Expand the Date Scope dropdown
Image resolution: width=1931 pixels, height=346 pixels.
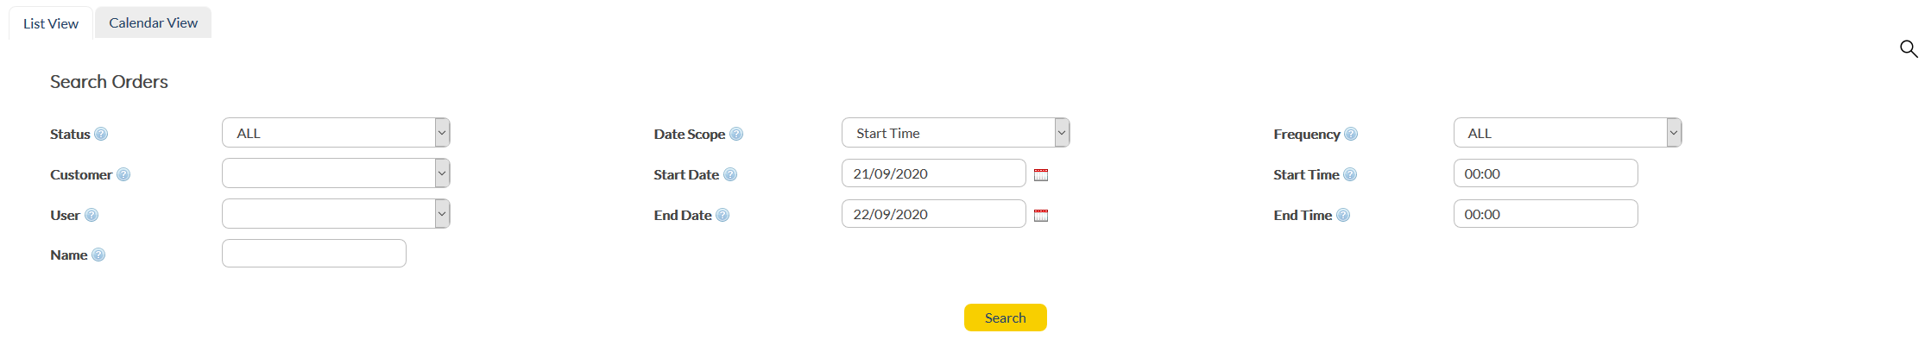tap(1062, 133)
